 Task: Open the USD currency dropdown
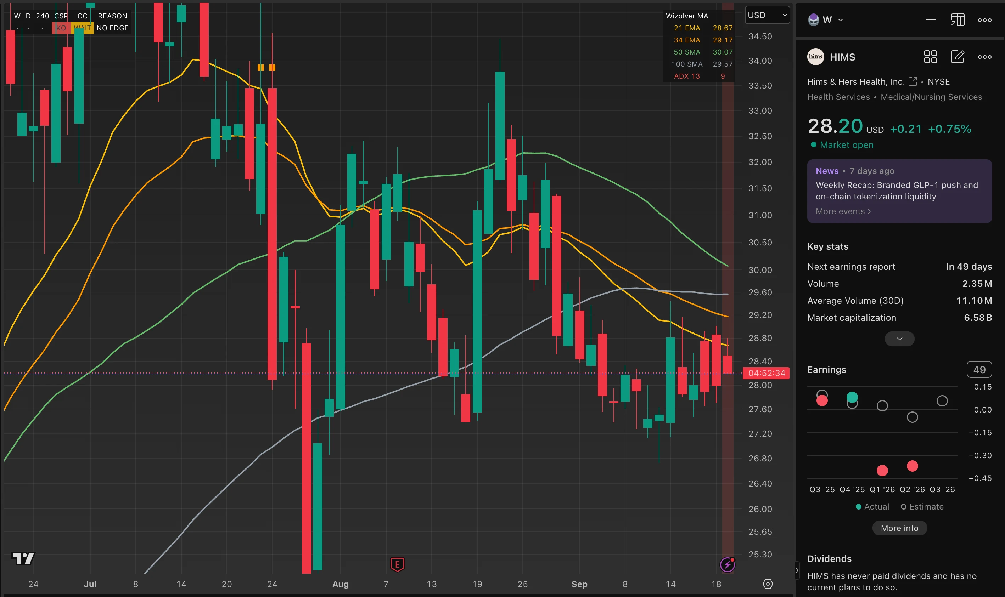click(x=767, y=15)
